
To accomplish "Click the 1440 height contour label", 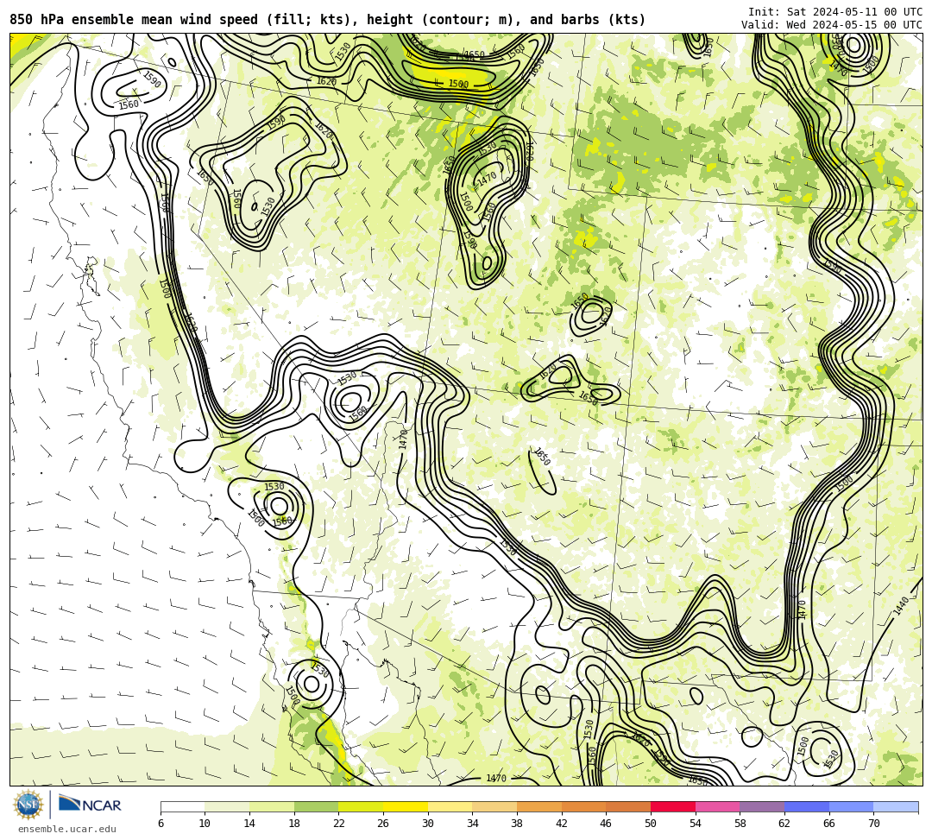I will 901,606.
